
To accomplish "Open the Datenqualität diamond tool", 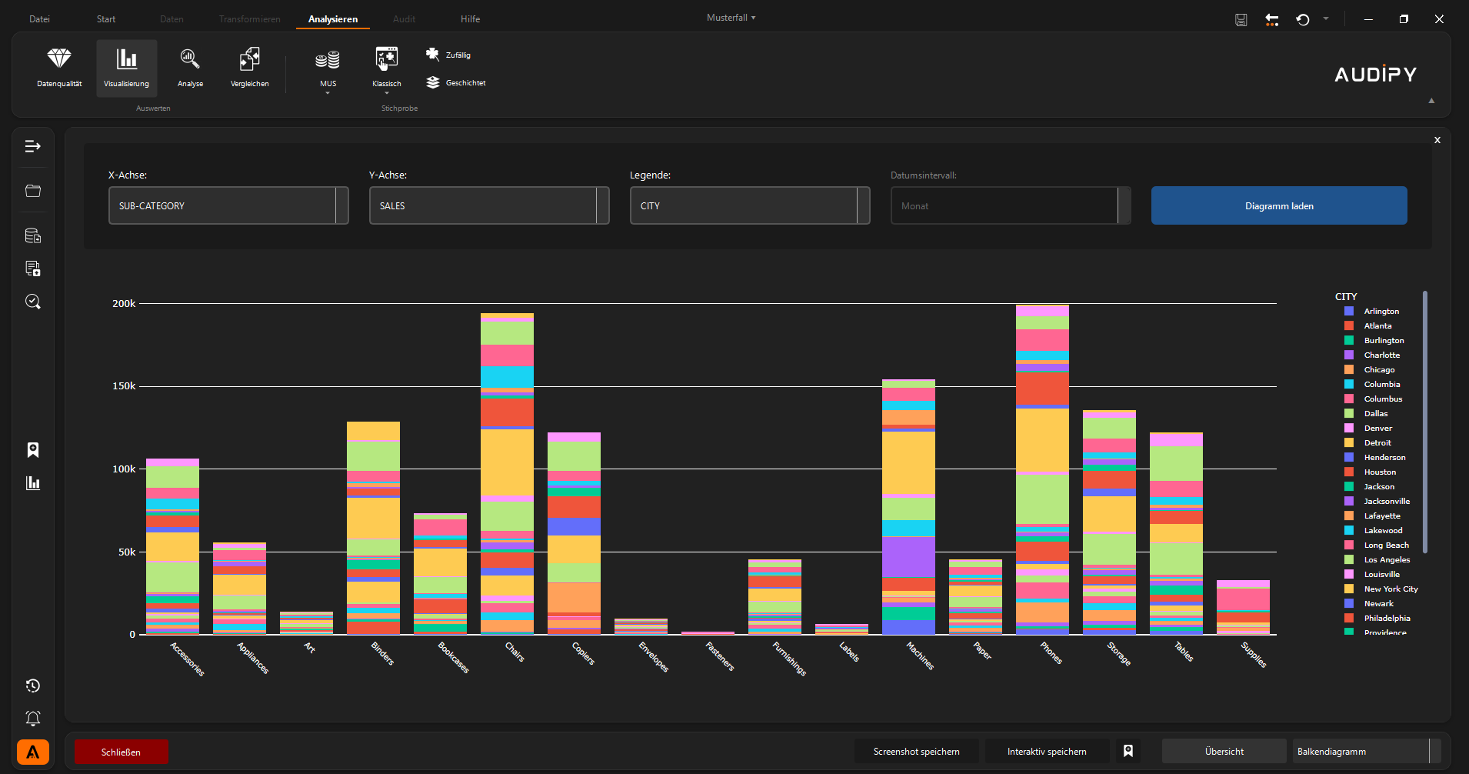I will point(59,68).
